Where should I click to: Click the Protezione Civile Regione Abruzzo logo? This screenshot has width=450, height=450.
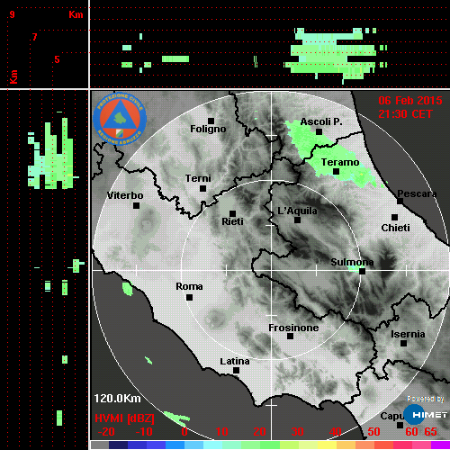[x=120, y=119]
